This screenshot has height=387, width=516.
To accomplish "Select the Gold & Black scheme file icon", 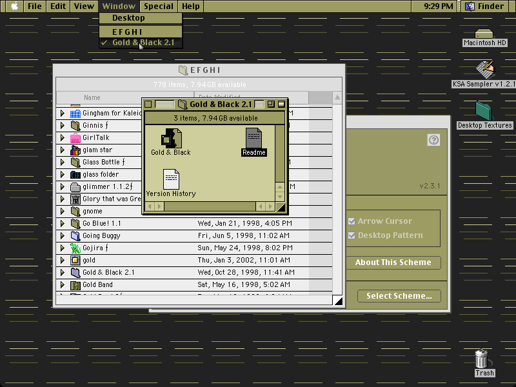I will click(x=171, y=138).
